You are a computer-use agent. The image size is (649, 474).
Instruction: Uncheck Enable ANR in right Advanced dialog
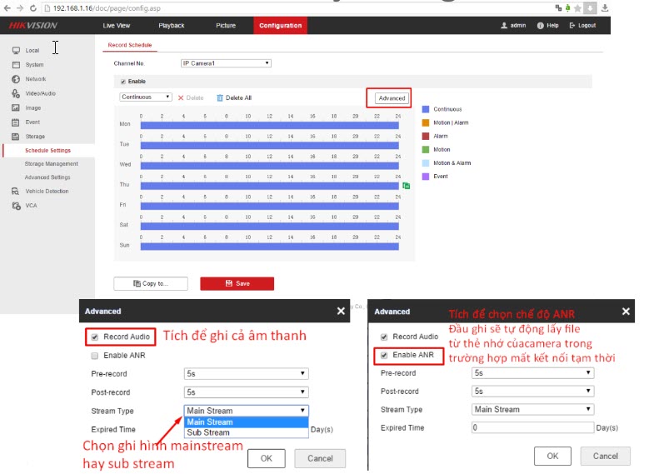383,355
